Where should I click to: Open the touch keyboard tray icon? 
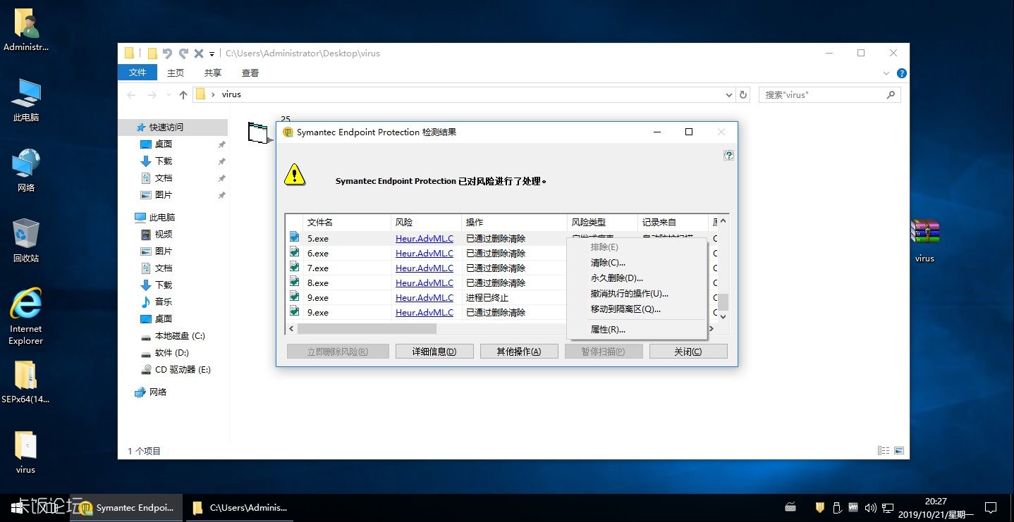pyautogui.click(x=790, y=507)
